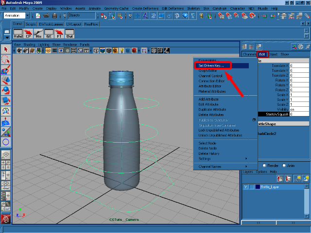
Task: Activate the Lasso select tool
Action: [x=6, y=60]
